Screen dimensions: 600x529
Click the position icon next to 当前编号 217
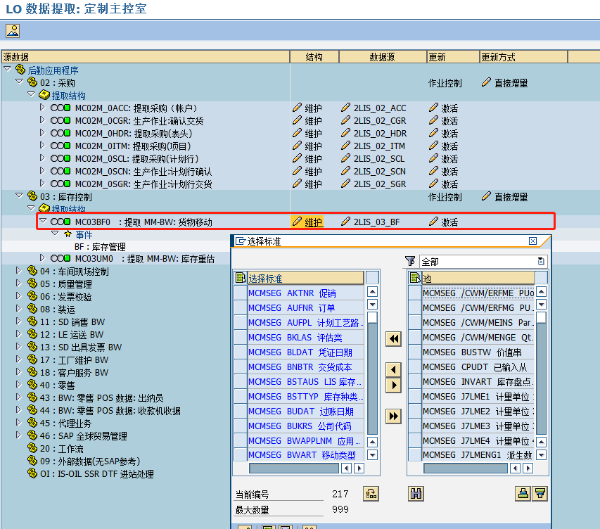[x=371, y=494]
